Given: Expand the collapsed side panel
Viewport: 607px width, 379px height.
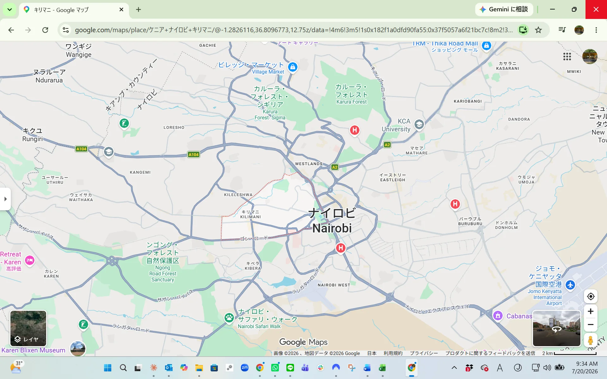Looking at the screenshot, I should [x=5, y=199].
